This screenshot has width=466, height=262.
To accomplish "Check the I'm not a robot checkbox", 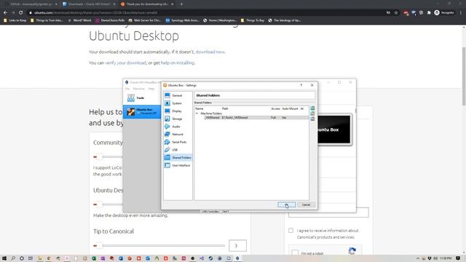I will (x=295, y=253).
